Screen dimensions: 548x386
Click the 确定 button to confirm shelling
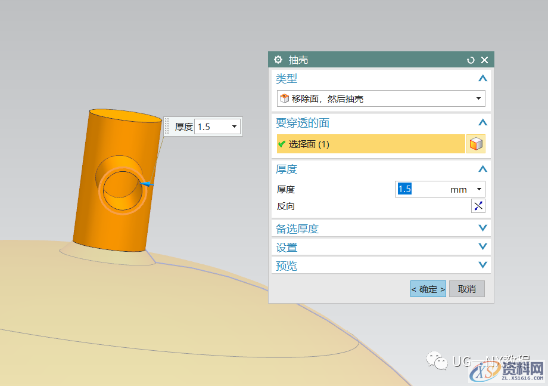[428, 288]
